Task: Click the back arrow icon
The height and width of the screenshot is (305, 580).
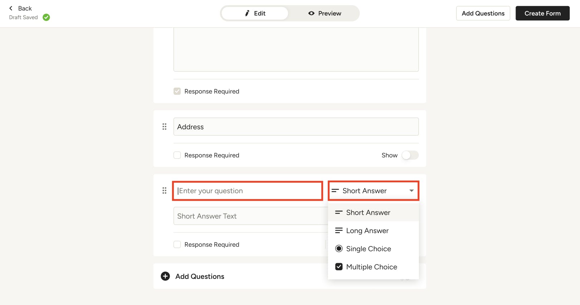Action: [x=11, y=8]
